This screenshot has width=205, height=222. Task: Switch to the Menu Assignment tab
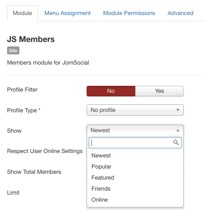68,13
